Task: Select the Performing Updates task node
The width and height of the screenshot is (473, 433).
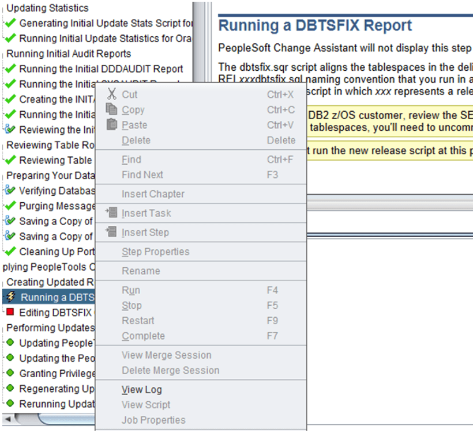Action: pyautogui.click(x=50, y=328)
